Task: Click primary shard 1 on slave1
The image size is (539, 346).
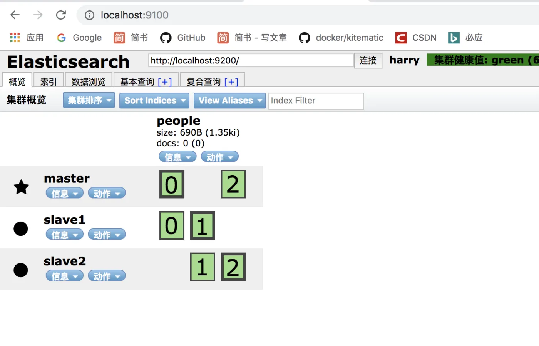Action: coord(203,225)
